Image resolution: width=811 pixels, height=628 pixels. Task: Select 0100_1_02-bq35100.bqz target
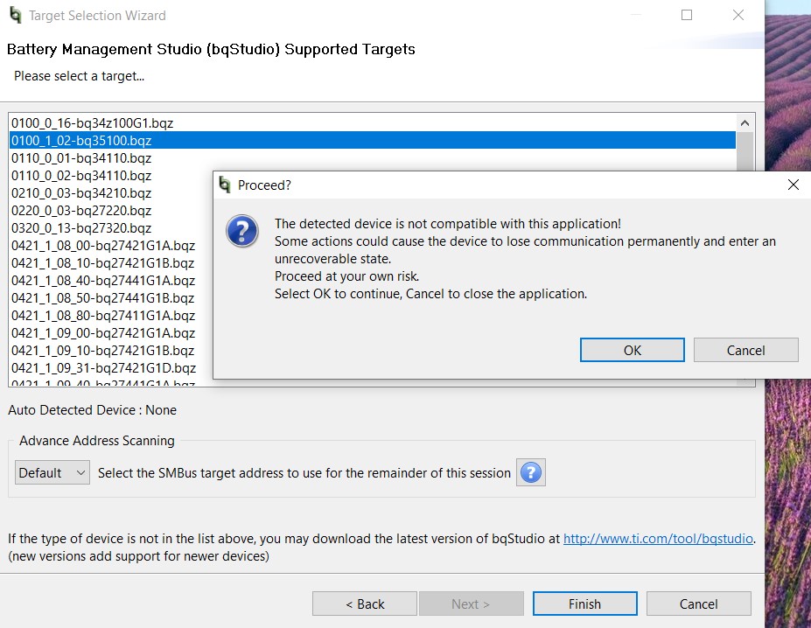point(373,140)
